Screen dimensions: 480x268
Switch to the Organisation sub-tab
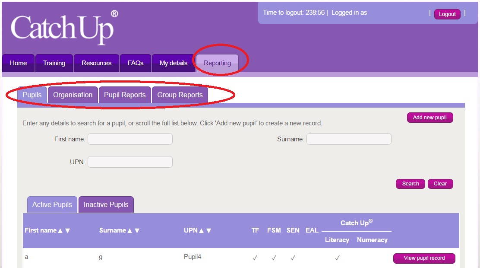[x=73, y=95]
